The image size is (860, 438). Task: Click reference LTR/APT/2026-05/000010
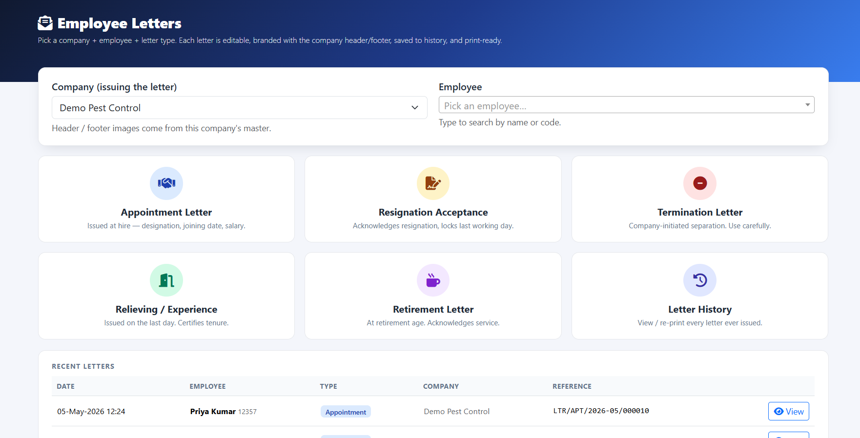point(601,411)
